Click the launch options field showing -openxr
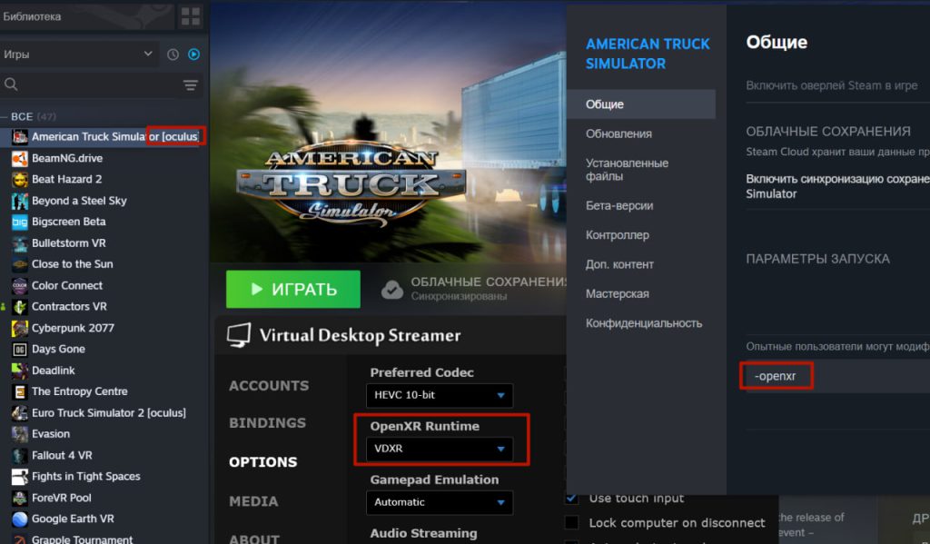This screenshot has width=930, height=544. [777, 375]
